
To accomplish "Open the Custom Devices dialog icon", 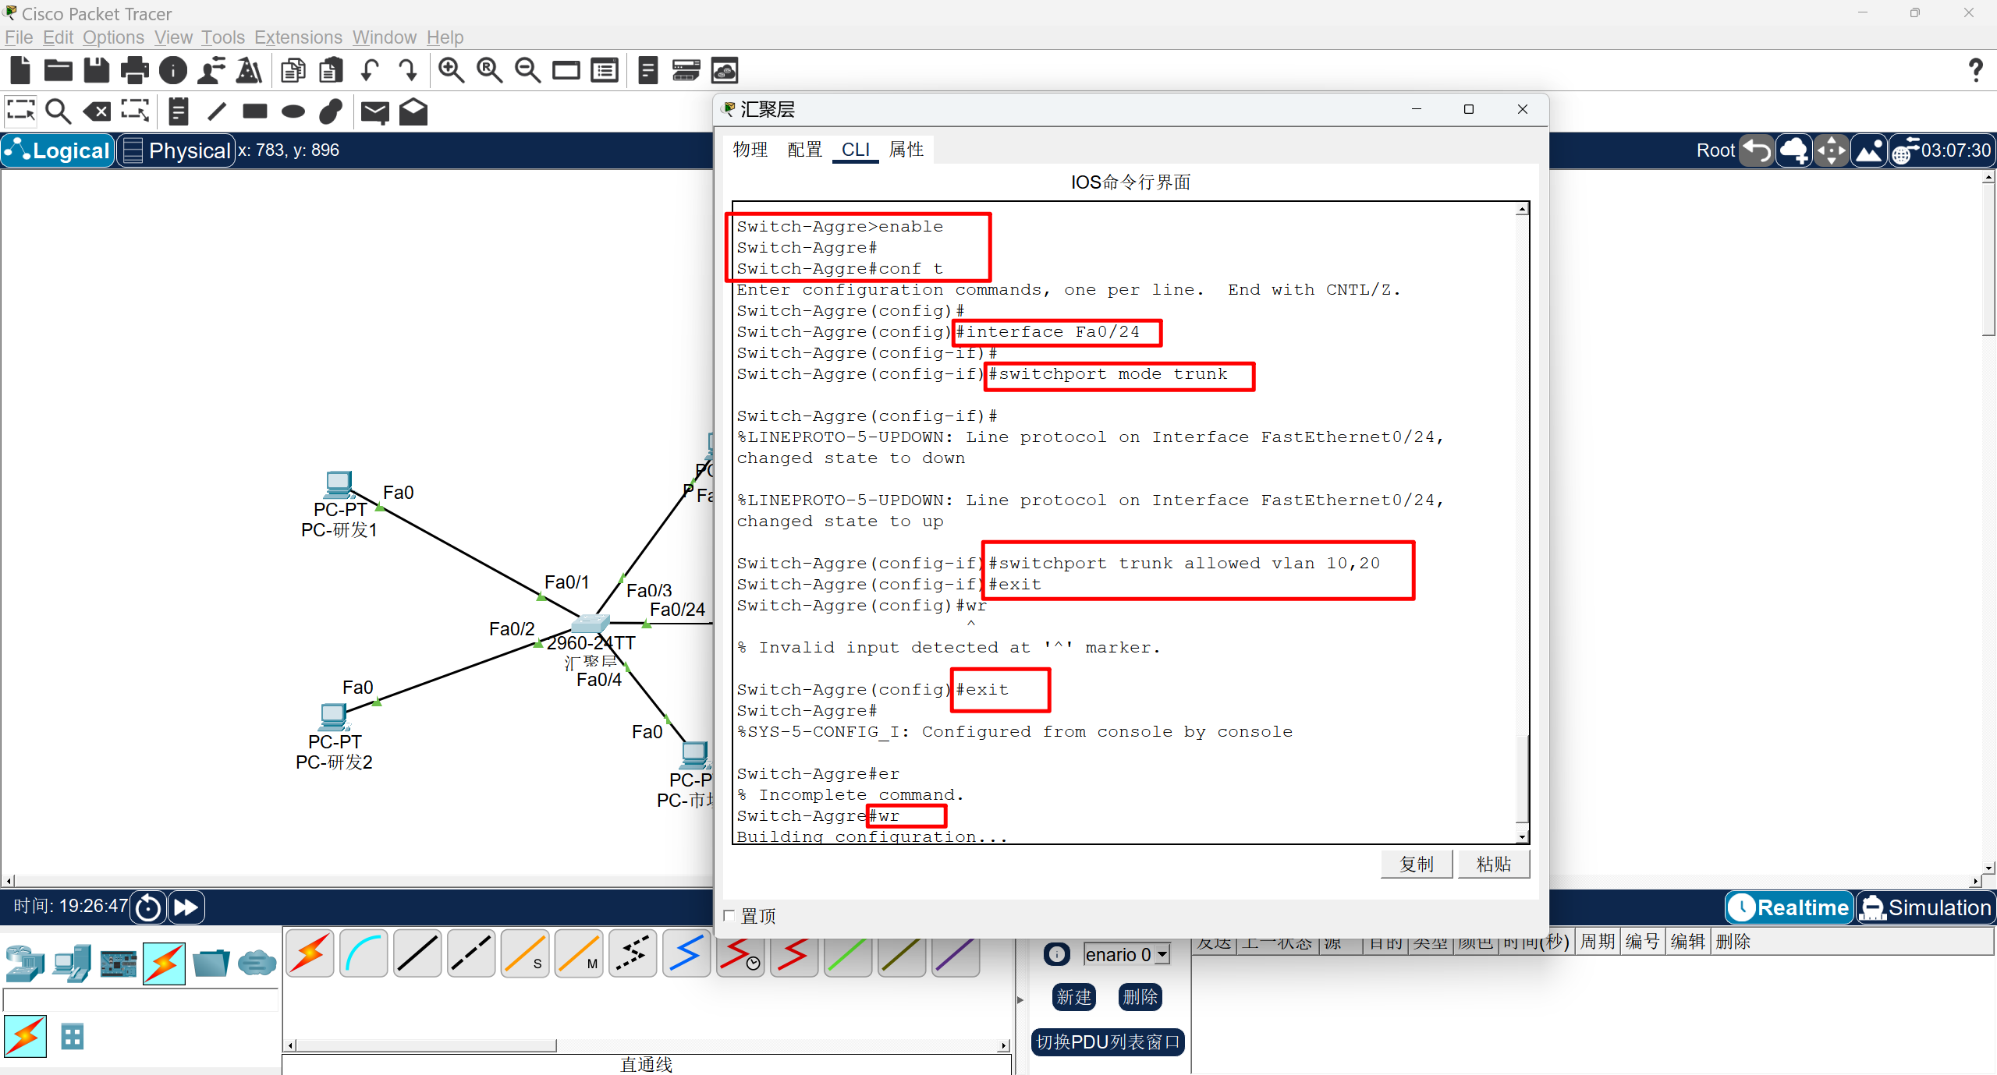I will coord(605,71).
